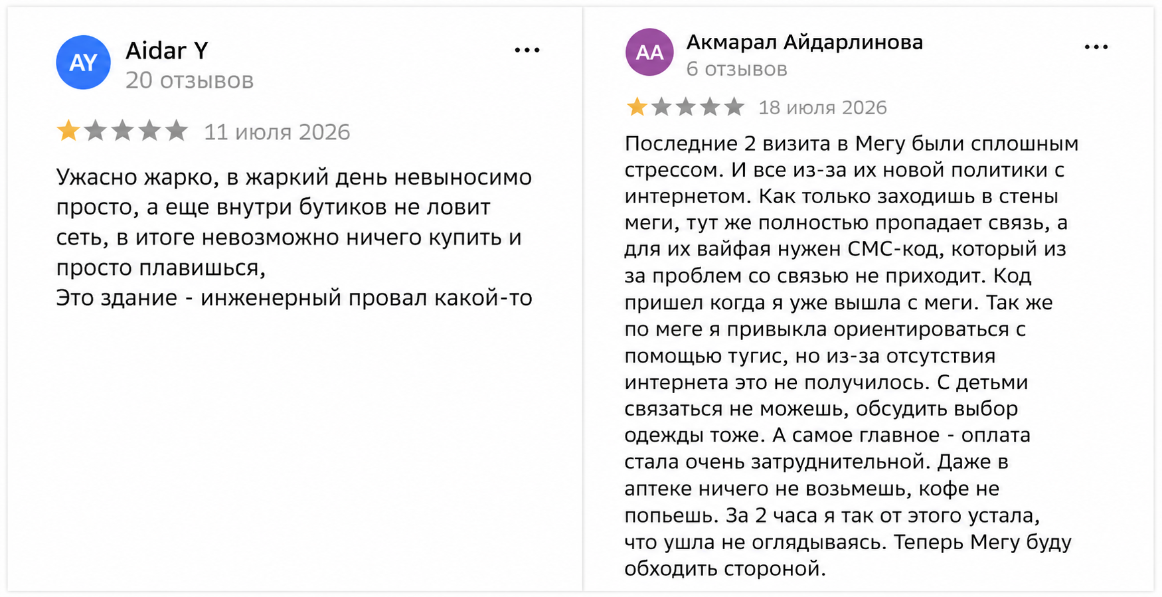This screenshot has width=1162, height=597.
Task: Open three-dot menu on Aidar Y's review
Action: [527, 50]
